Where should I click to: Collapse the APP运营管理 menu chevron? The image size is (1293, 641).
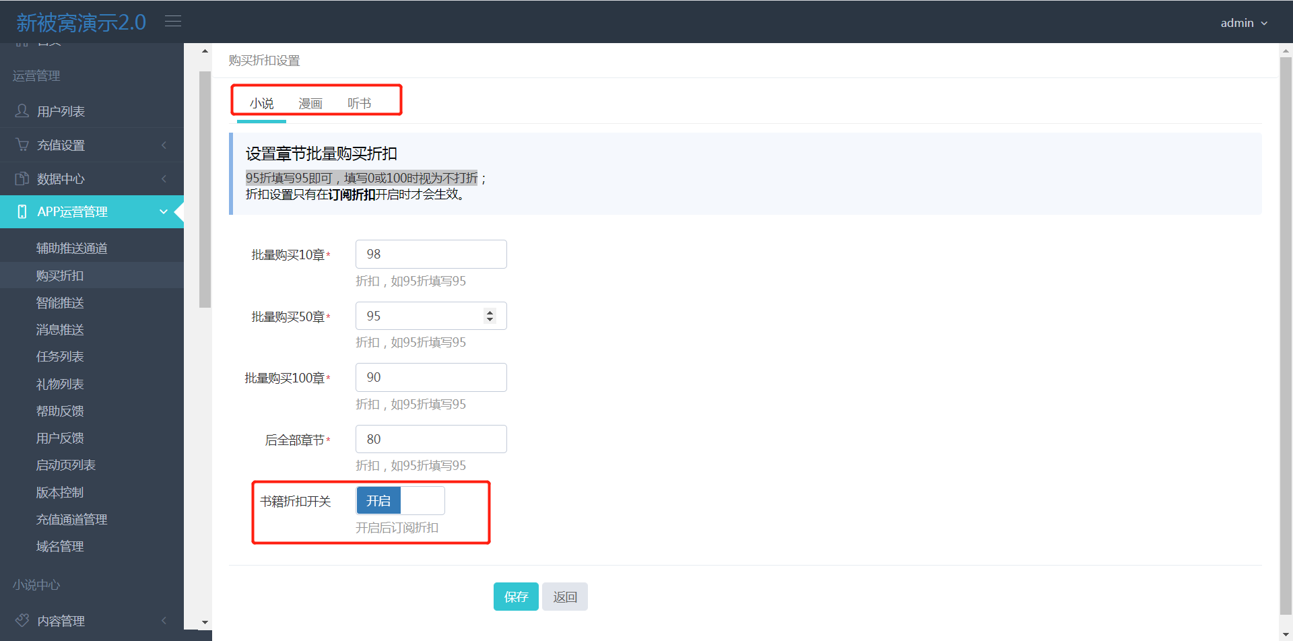point(163,211)
